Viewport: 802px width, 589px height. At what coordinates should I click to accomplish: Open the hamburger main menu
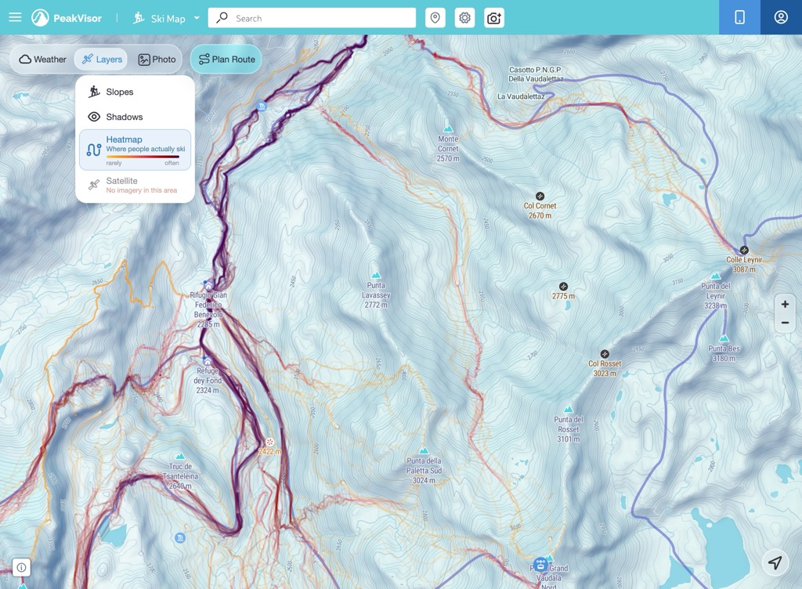[x=16, y=17]
